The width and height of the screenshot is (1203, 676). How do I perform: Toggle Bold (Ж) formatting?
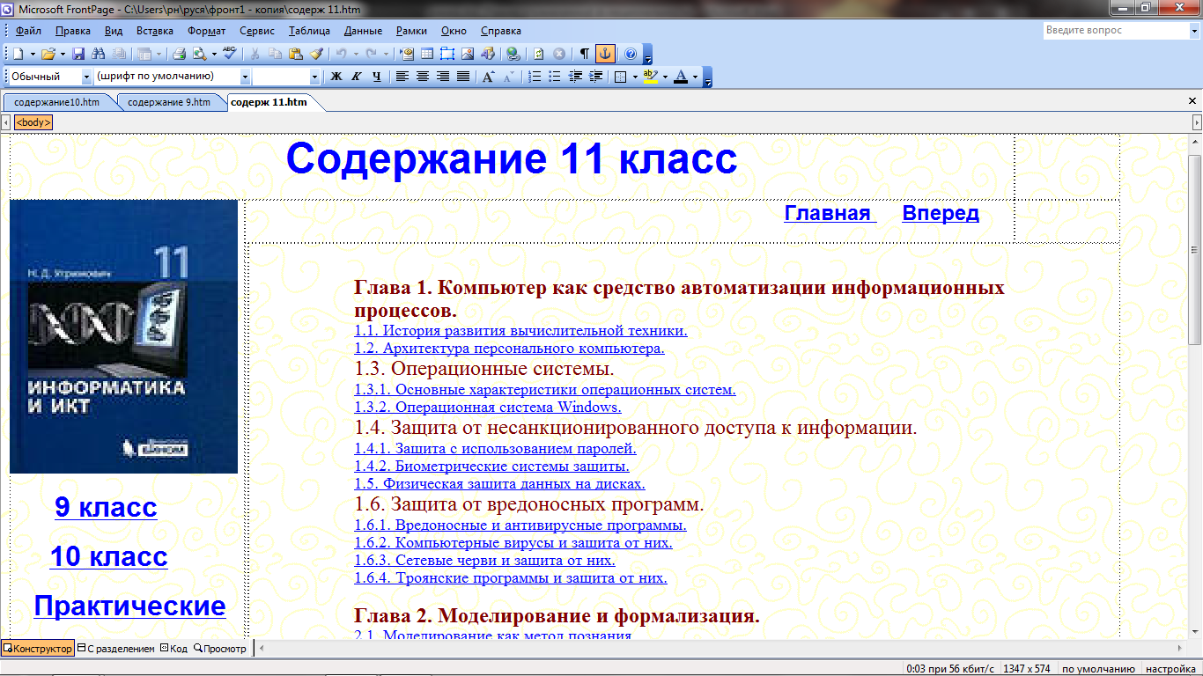click(336, 77)
